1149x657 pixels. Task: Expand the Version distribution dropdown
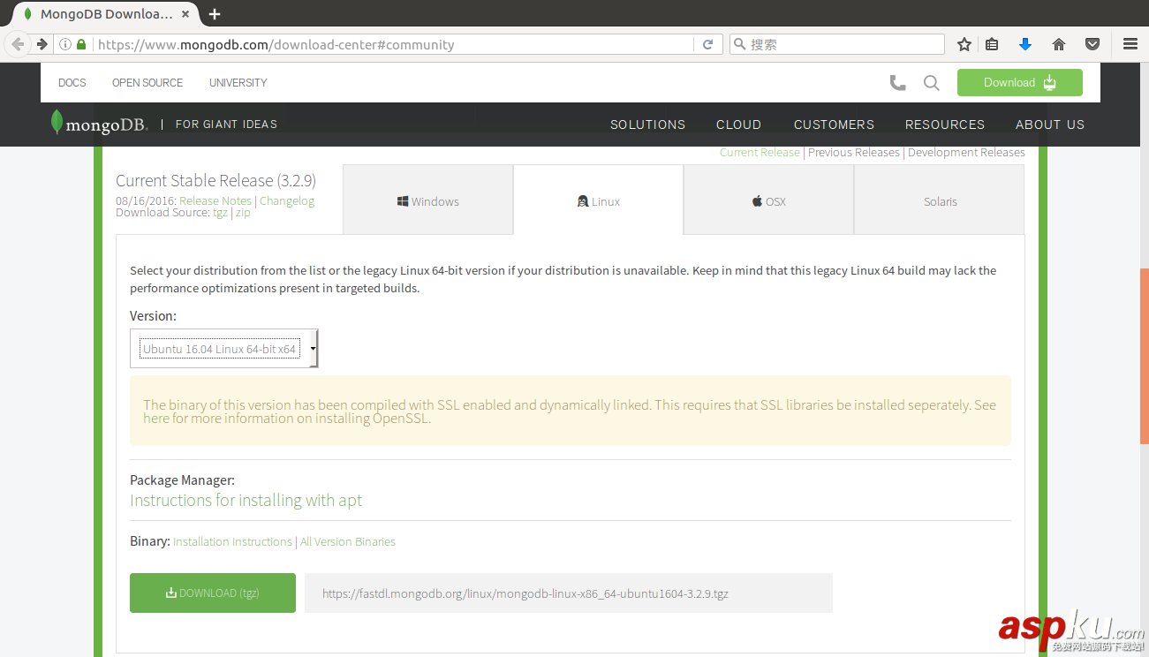(x=224, y=349)
